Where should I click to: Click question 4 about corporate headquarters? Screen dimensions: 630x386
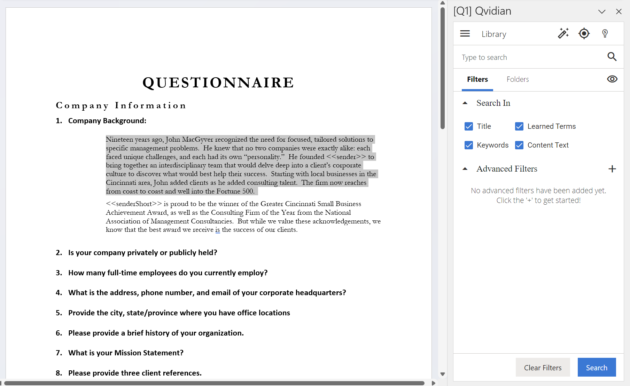[207, 293]
